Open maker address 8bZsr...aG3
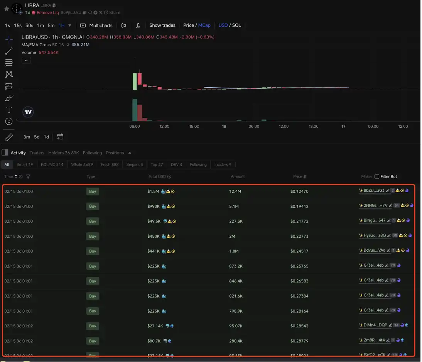The width and height of the screenshot is (422, 362). (374, 190)
